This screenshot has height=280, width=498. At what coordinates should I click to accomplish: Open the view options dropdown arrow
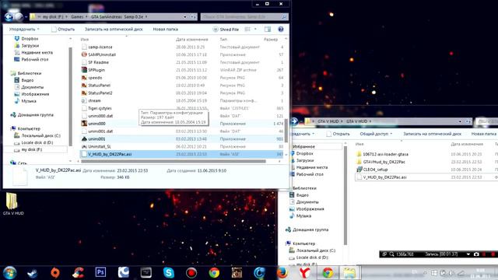255,30
